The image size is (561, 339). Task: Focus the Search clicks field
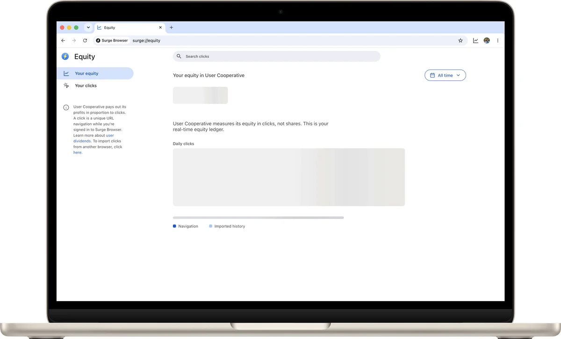pos(277,56)
